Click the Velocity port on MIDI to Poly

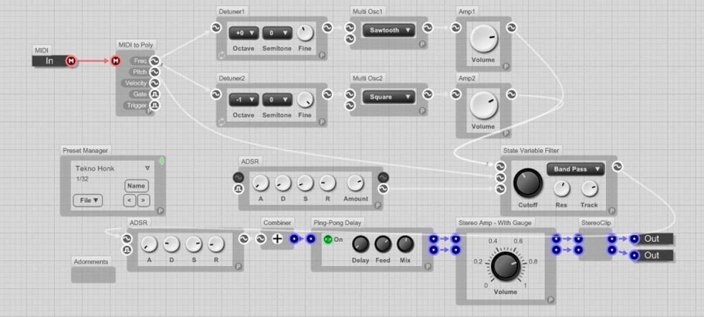[x=154, y=83]
